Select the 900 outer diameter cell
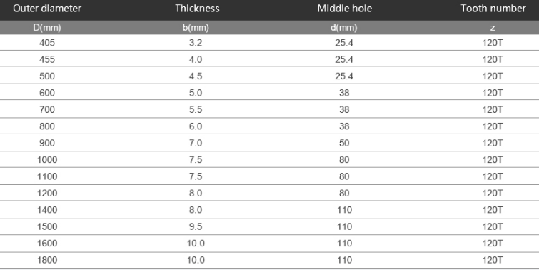Screen dimensions: 539x270 [x=47, y=143]
